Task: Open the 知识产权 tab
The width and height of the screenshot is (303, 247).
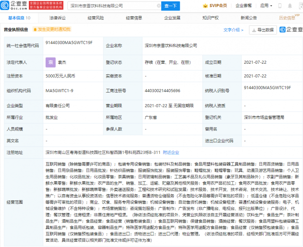Action: pos(210,18)
